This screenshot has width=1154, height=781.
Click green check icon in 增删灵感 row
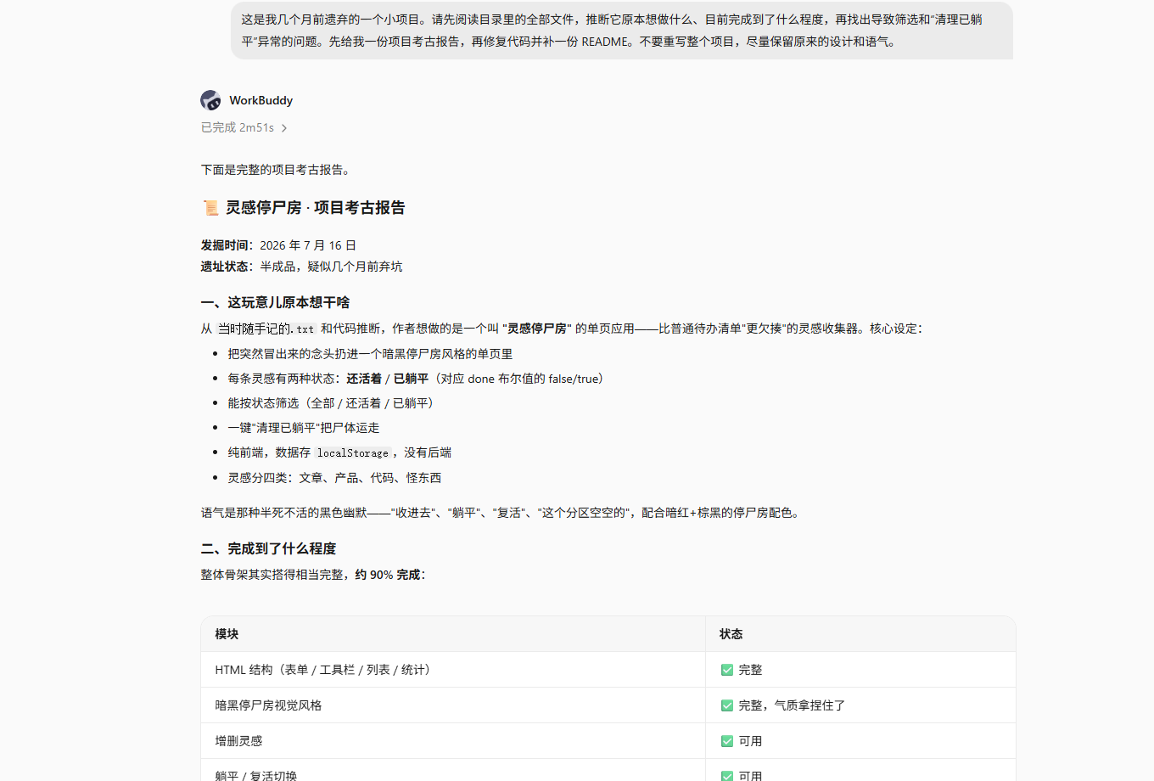727,741
